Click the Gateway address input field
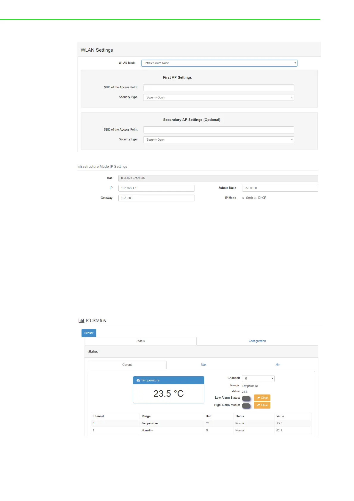This screenshot has height=501, width=354. pos(156,198)
